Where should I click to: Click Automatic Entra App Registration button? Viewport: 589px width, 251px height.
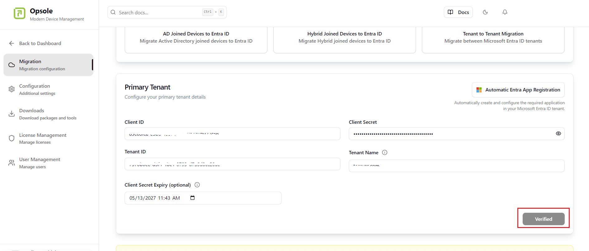[x=518, y=90]
